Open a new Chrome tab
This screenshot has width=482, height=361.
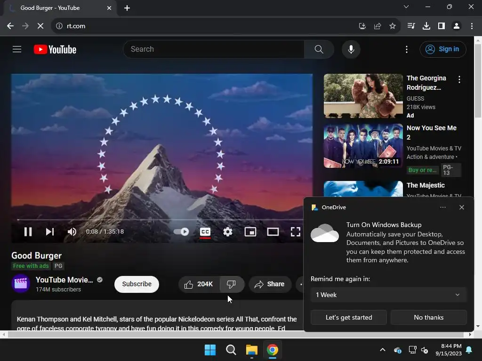pyautogui.click(x=127, y=8)
